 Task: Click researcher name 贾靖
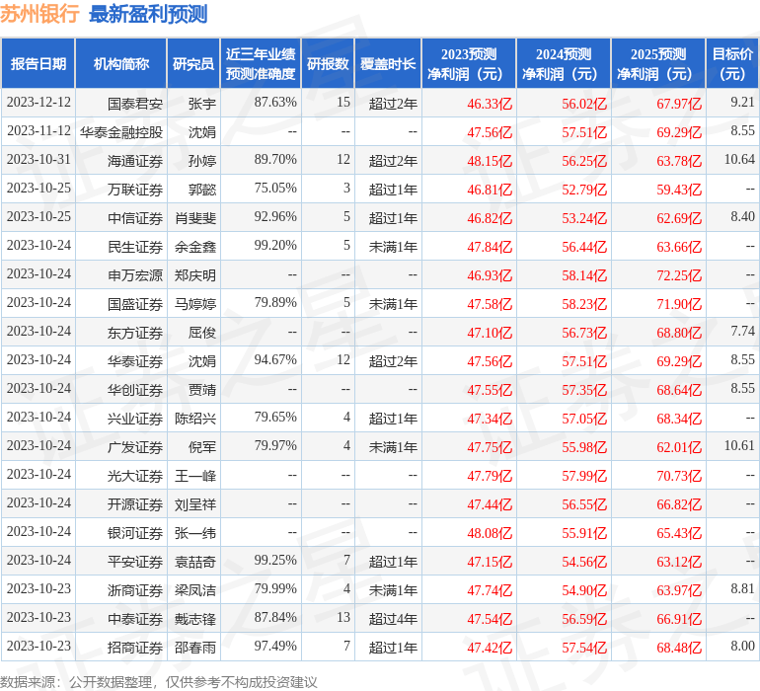click(x=201, y=389)
